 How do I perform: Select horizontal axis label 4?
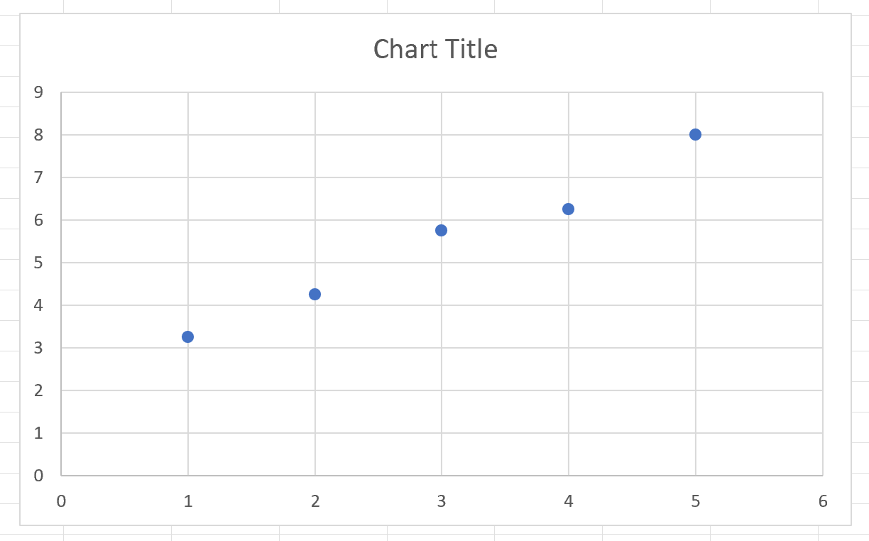pos(569,501)
